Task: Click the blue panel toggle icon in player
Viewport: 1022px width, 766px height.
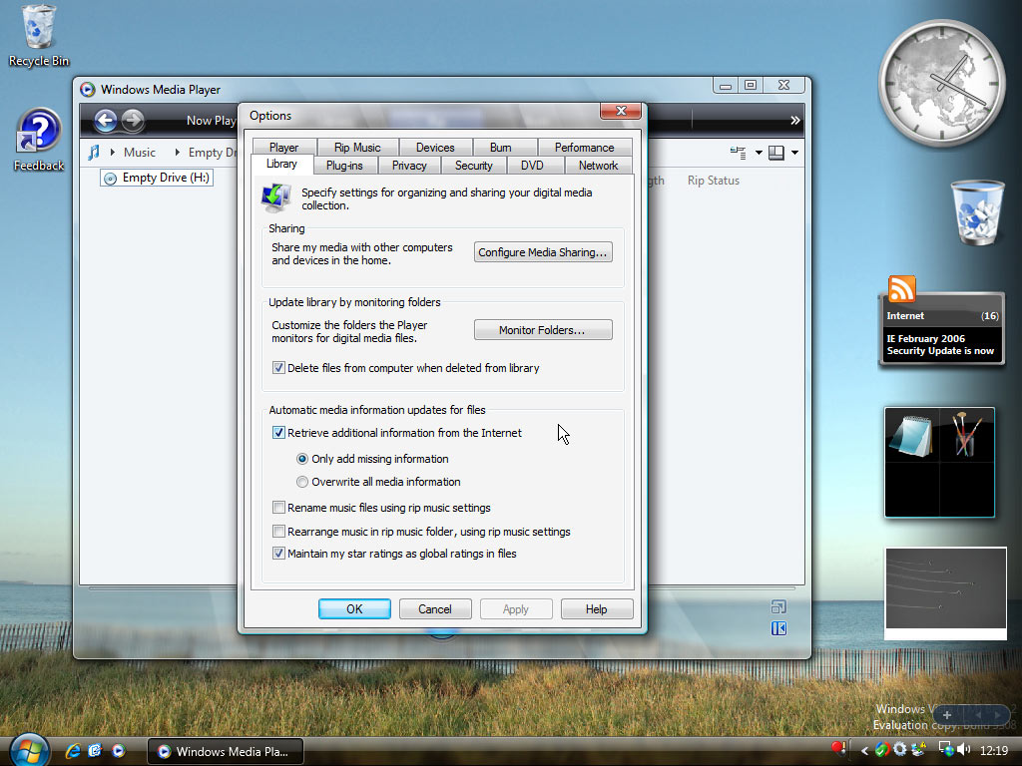Action: tap(778, 628)
